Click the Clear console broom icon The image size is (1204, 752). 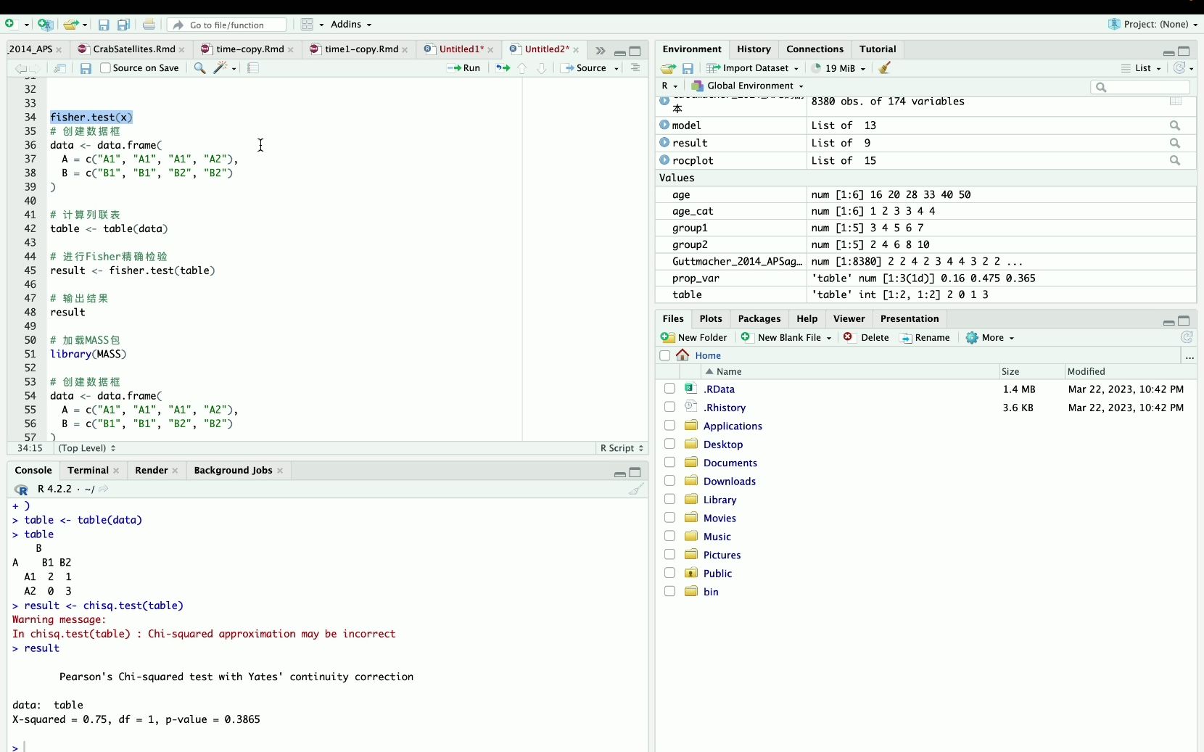(636, 489)
